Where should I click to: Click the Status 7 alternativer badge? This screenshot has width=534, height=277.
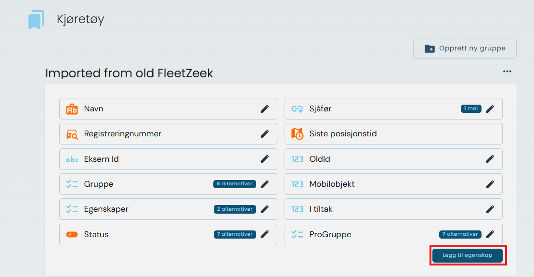click(x=235, y=234)
